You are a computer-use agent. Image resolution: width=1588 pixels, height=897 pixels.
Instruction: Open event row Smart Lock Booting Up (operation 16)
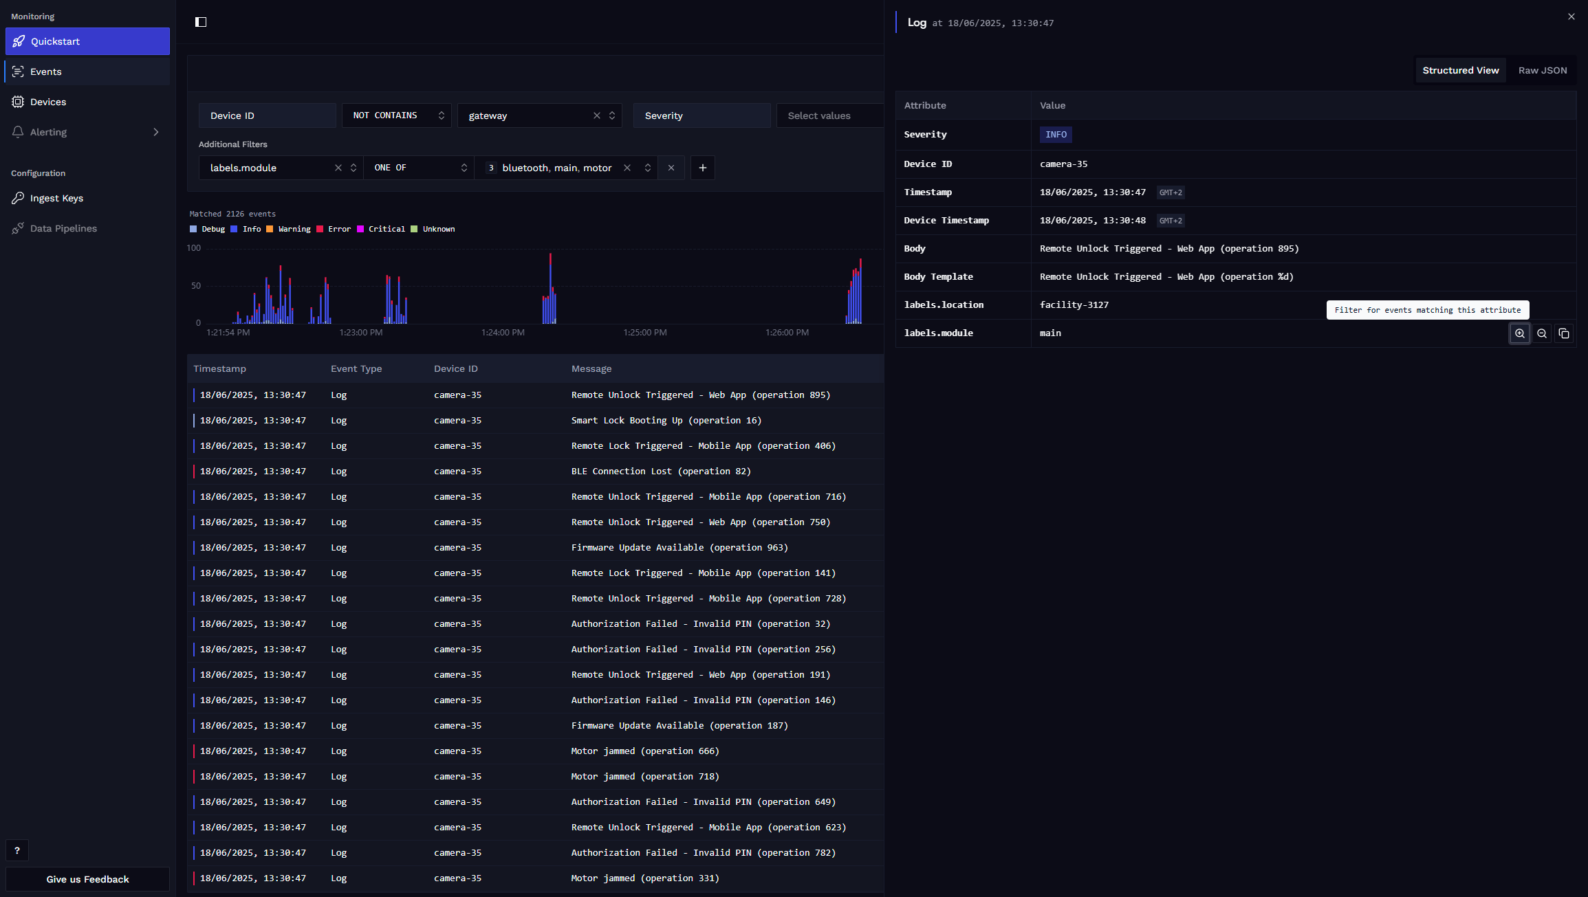(535, 421)
